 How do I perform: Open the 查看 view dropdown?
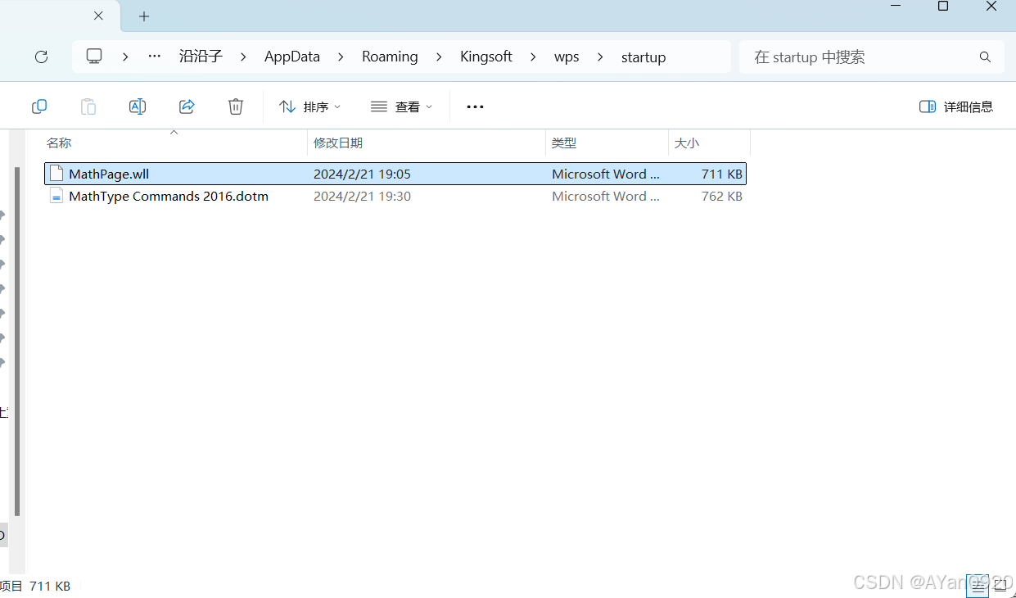[401, 106]
